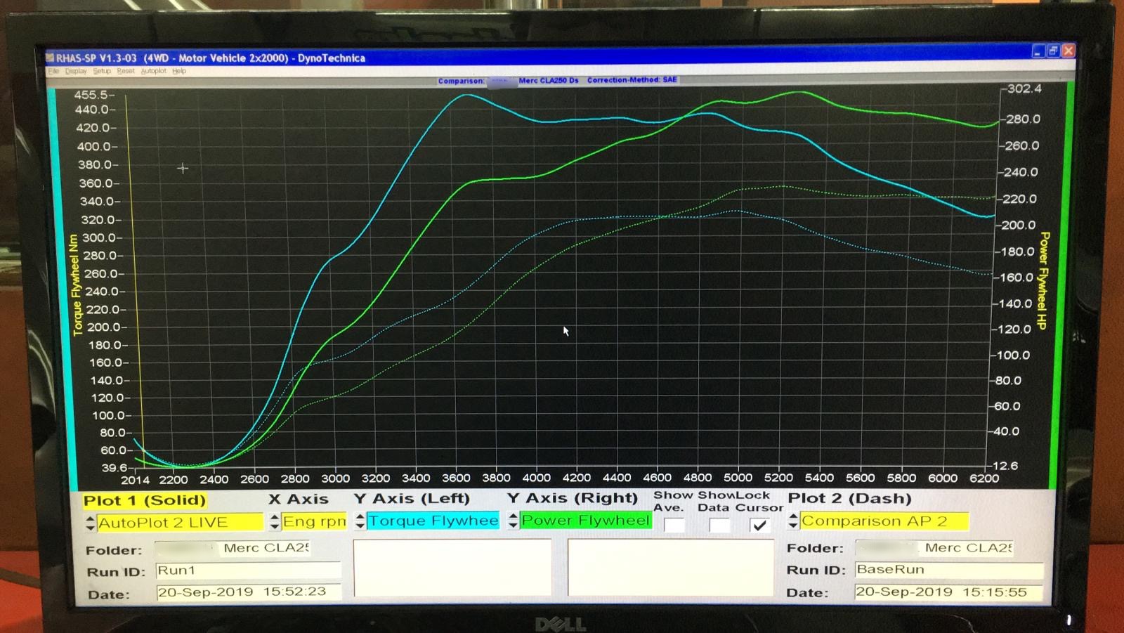
Task: Click the RHAS-SP title bar app icon
Action: tap(50, 58)
